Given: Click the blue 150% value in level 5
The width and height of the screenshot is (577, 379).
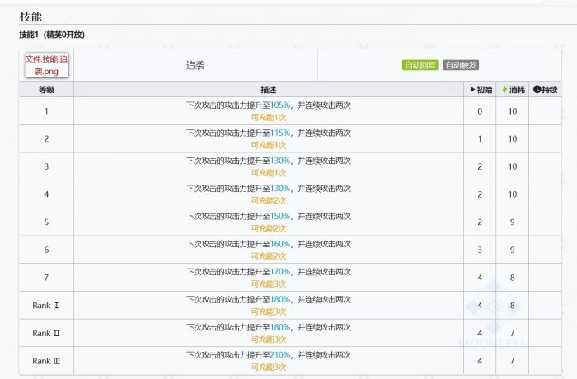Looking at the screenshot, I should (x=280, y=216).
